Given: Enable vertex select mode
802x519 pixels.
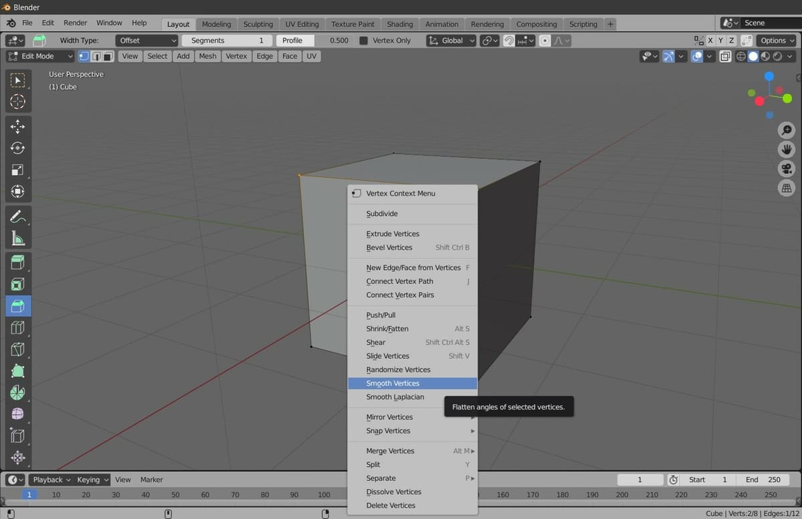Looking at the screenshot, I should click(84, 56).
